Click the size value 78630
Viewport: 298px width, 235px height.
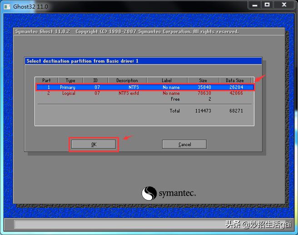[204, 93]
